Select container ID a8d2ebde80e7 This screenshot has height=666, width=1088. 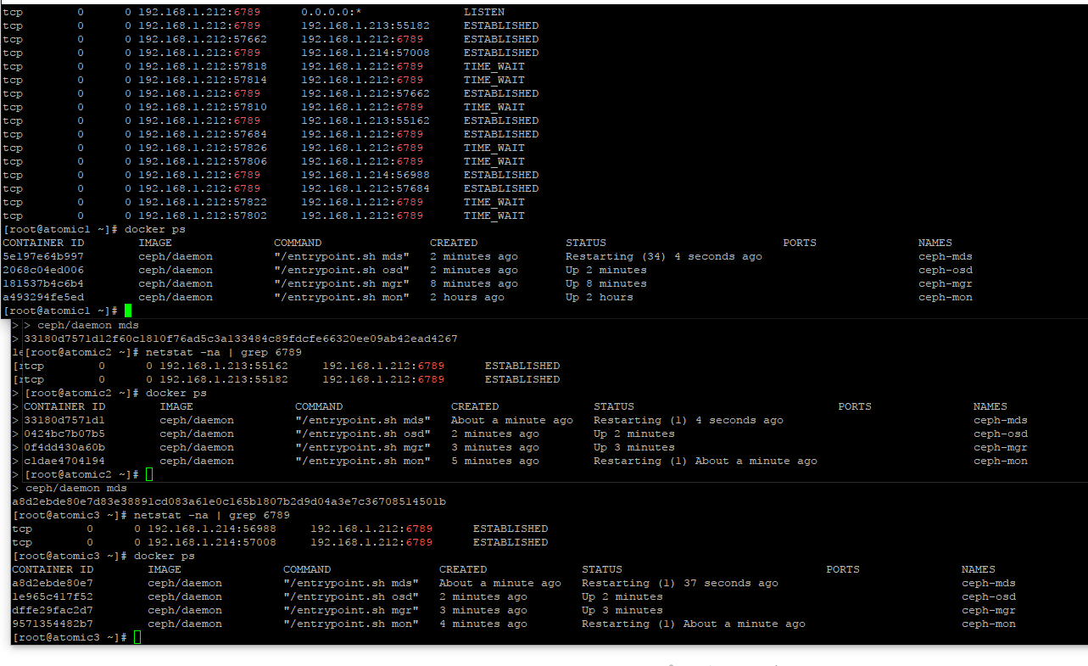coord(53,583)
